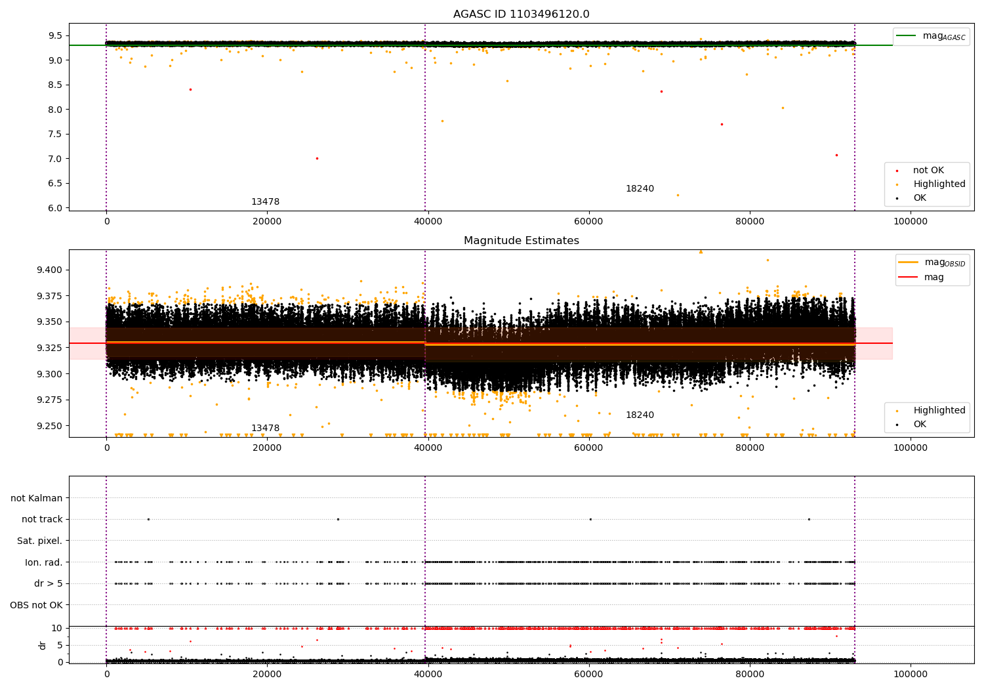Click the 9.5 y-tick in top plot
Viewport: 984px width, 689px height.
(x=55, y=35)
